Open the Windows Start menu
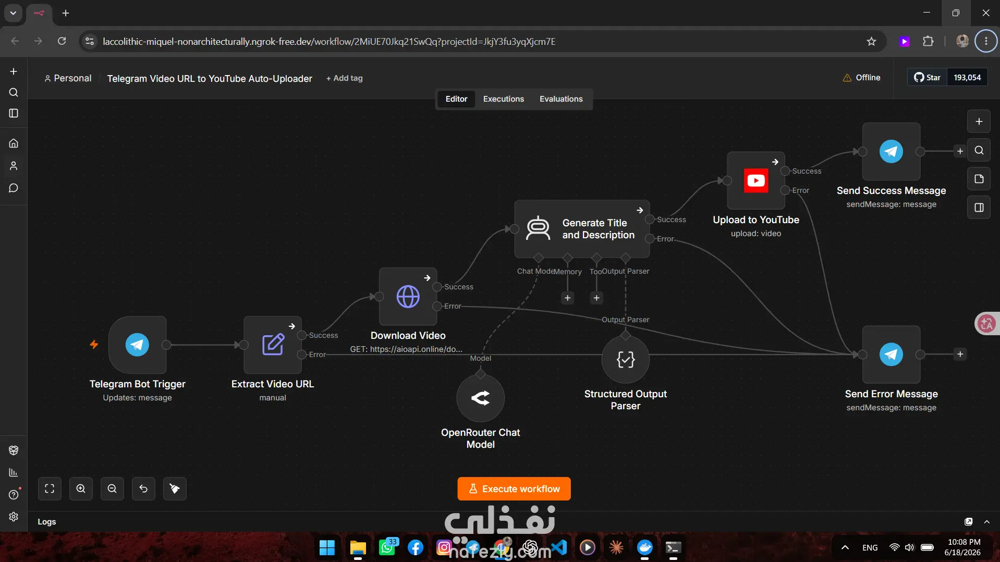The height and width of the screenshot is (562, 1000). (x=327, y=548)
